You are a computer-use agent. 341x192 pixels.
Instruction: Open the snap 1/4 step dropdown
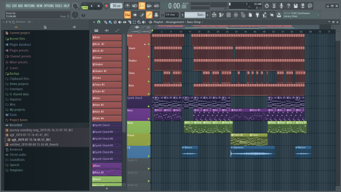coord(172,15)
